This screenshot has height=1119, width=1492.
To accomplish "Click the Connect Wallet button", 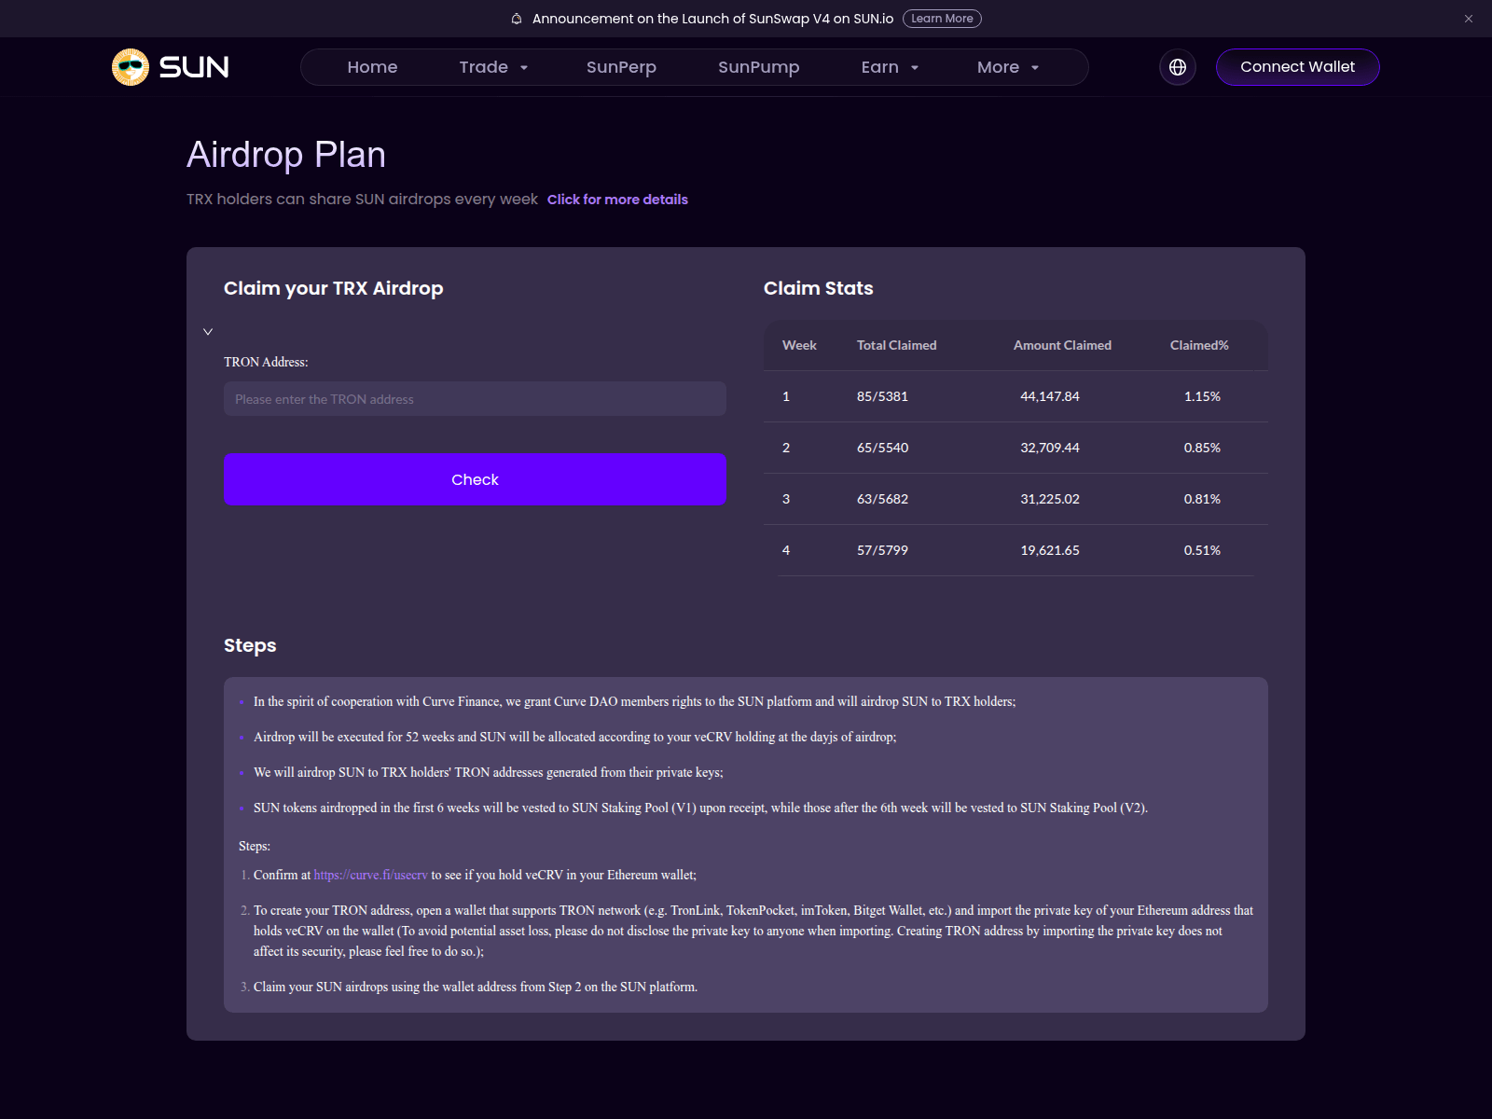I will (1298, 67).
